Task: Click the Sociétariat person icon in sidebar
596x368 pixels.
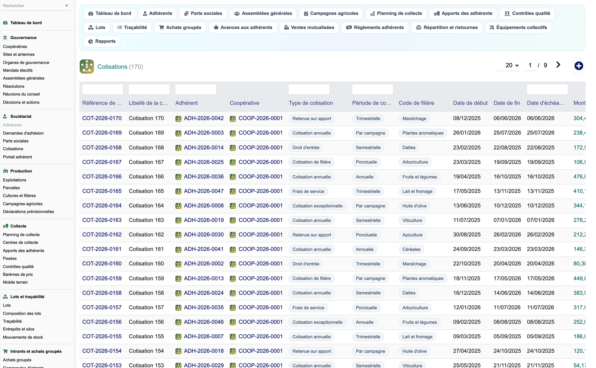Action: click(5, 116)
